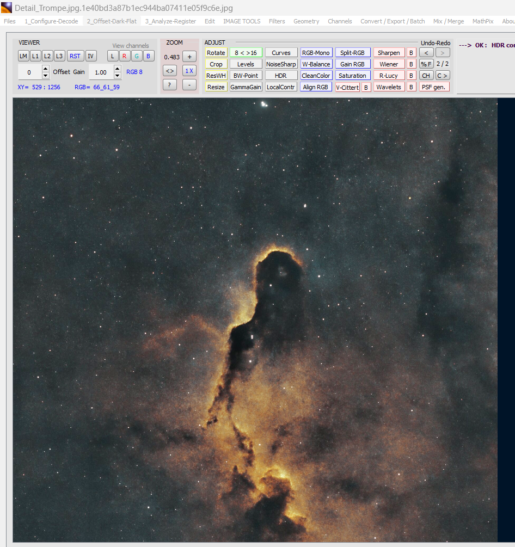
Task: Open the Levels adjustment
Action: [246, 64]
